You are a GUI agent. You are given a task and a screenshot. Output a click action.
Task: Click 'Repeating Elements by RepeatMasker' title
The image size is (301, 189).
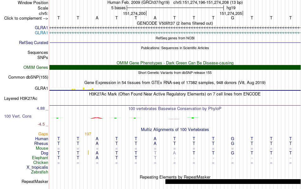175,177
